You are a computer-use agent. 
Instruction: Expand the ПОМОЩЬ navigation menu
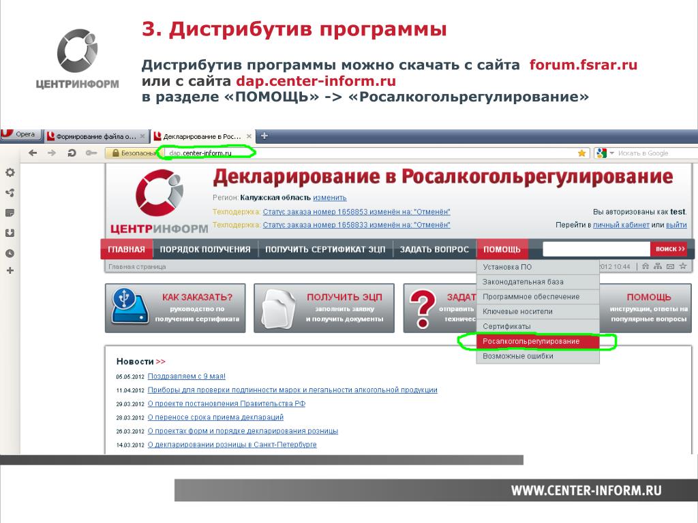coord(502,249)
